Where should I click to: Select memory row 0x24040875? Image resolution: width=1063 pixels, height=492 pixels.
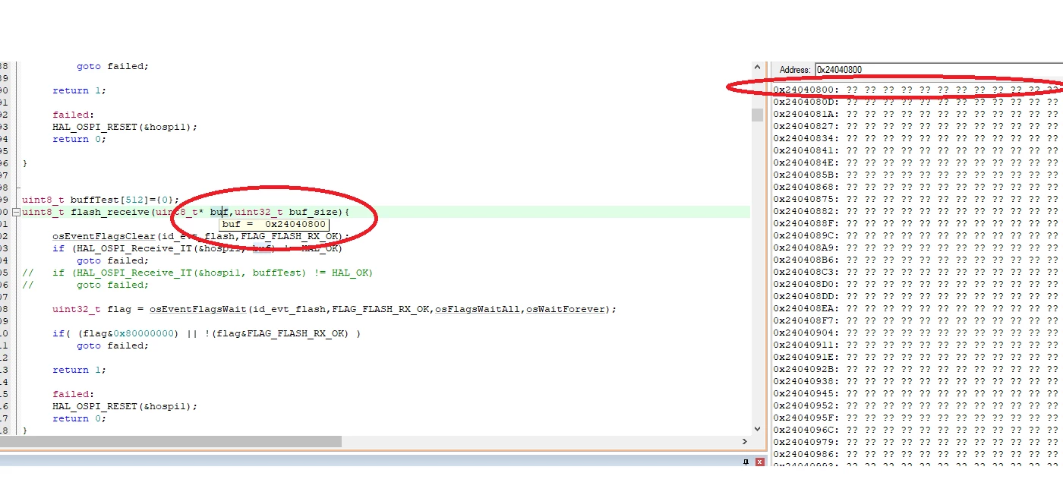(916, 199)
